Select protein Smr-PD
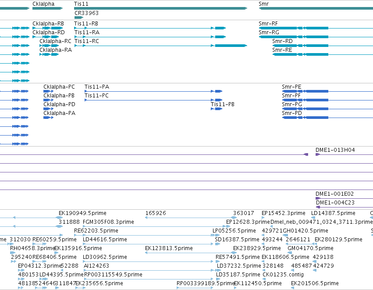This screenshot has height=290, width=373. (x=327, y=118)
